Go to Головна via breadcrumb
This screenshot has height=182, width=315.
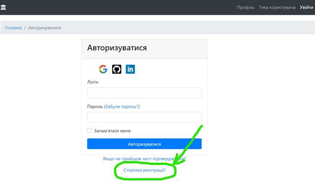coord(13,28)
